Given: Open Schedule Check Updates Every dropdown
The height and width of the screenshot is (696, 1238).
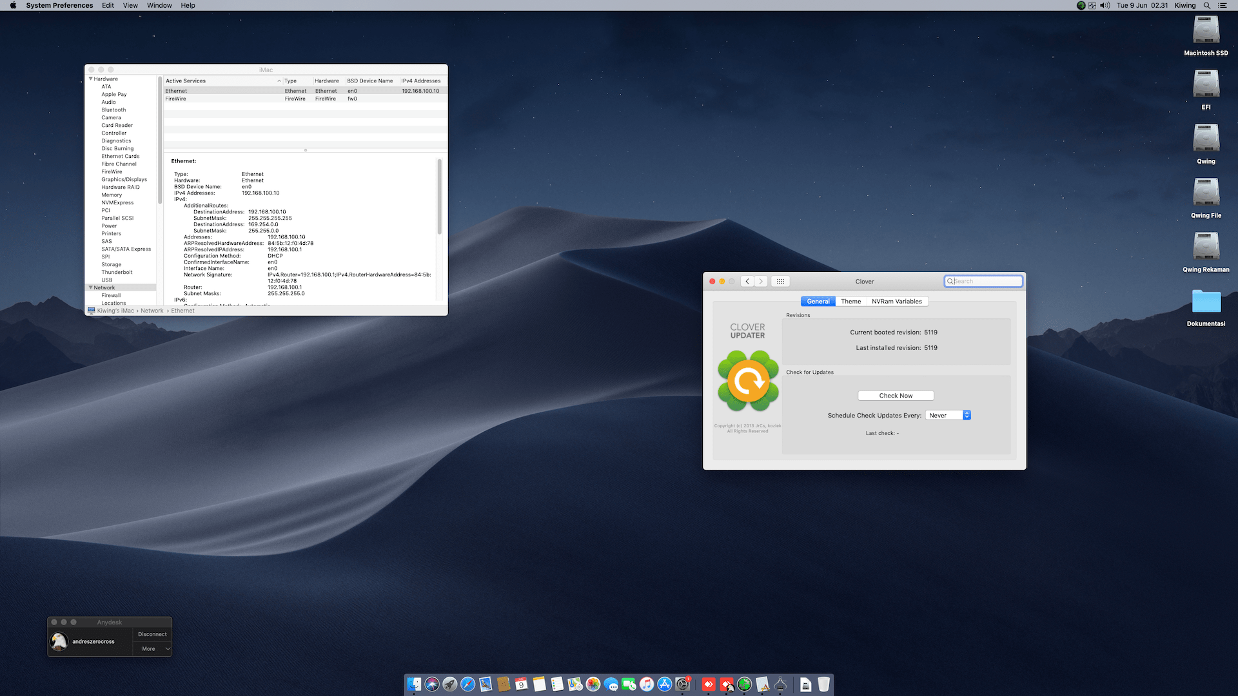Looking at the screenshot, I should tap(948, 416).
